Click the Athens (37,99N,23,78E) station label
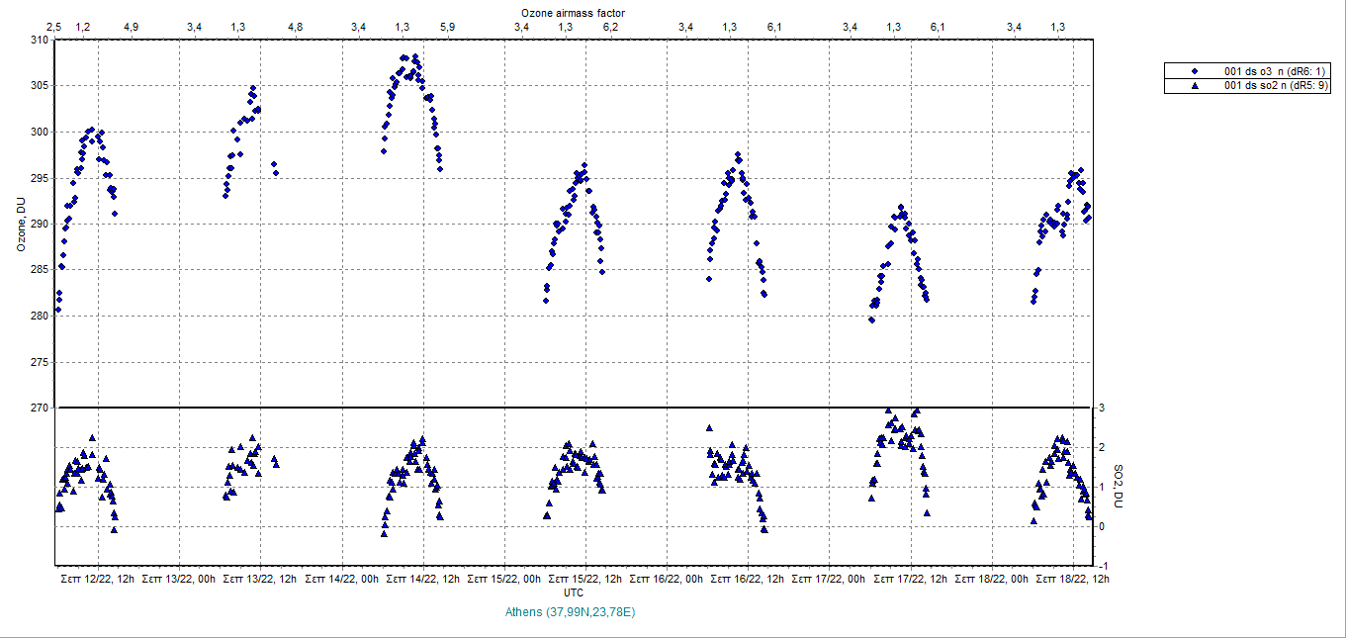This screenshot has width=1346, height=638. click(570, 612)
